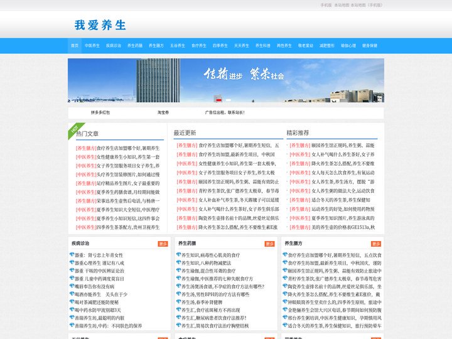Screen dimensions: 452x339
Task: Click 手机版 link in top bar
Action: [326, 5]
